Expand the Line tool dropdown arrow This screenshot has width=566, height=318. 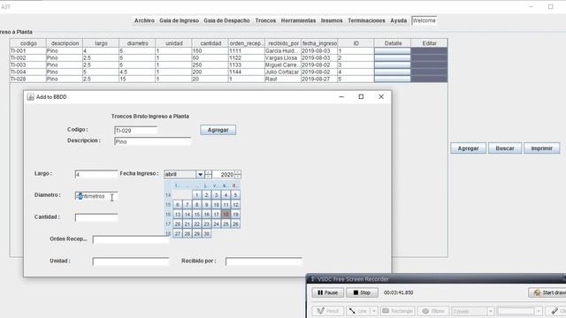click(x=374, y=311)
